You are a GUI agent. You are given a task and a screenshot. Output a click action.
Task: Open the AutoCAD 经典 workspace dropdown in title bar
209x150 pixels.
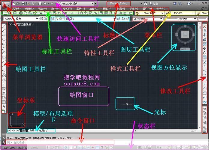pyautogui.click(x=76, y=4)
